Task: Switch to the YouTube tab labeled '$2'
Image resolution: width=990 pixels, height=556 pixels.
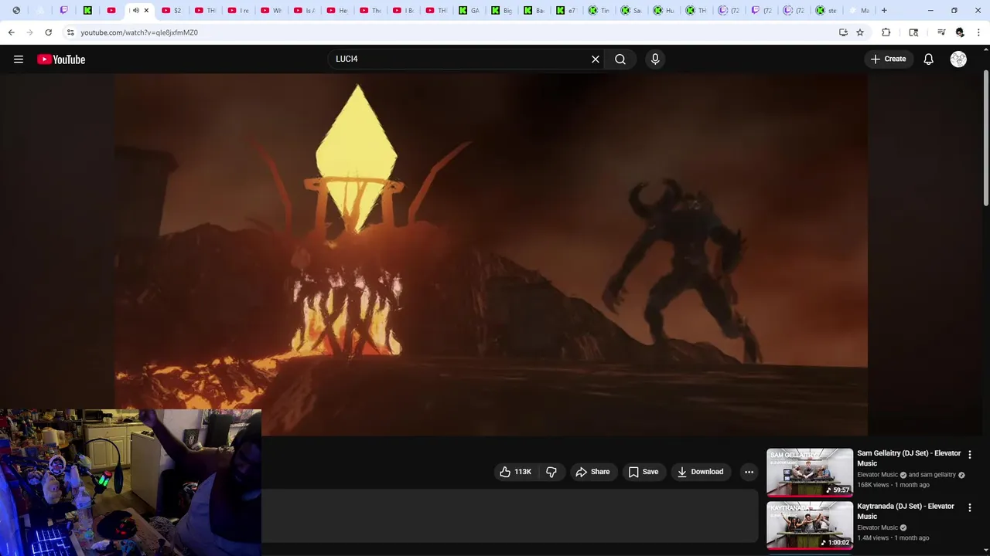Action: [x=172, y=11]
